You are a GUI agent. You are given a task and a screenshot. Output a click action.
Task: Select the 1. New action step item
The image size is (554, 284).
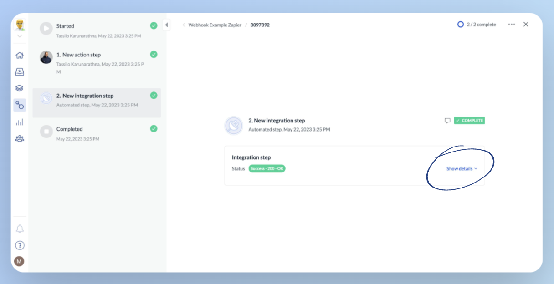pos(97,63)
